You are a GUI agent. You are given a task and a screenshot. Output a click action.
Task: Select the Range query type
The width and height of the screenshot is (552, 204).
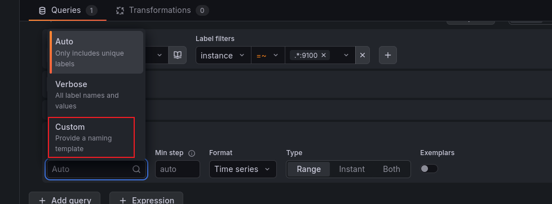(x=309, y=169)
